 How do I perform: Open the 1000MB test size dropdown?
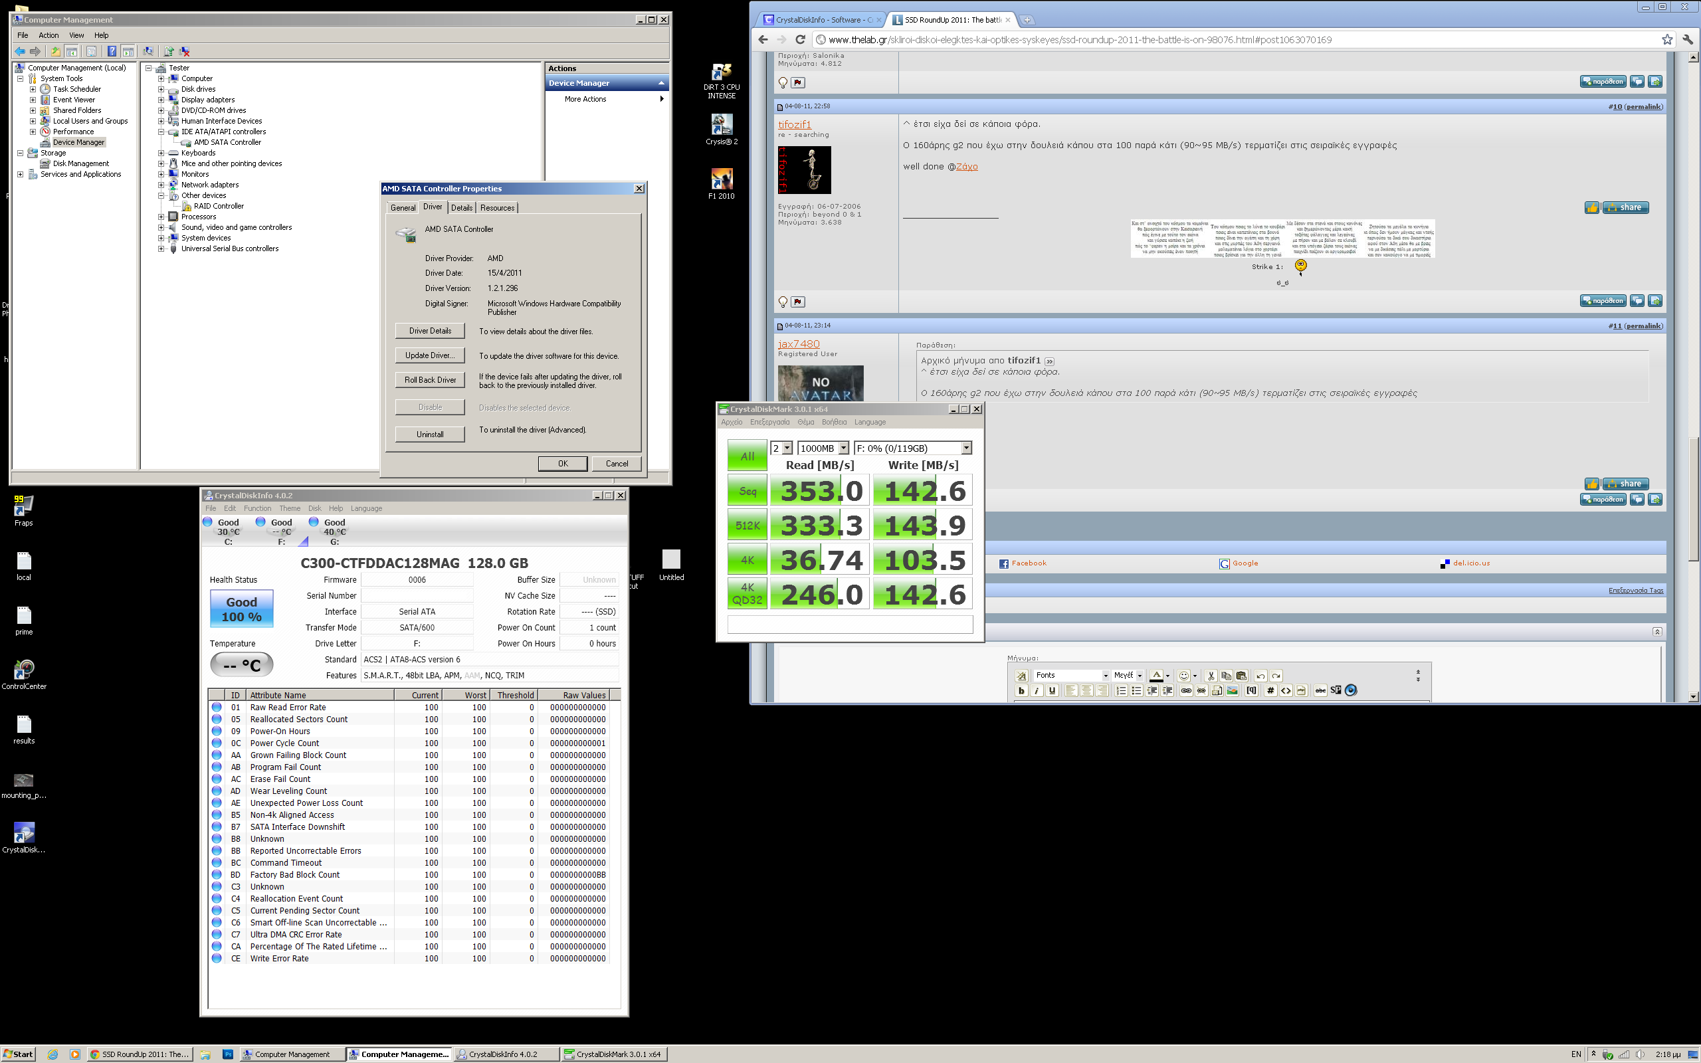[843, 448]
